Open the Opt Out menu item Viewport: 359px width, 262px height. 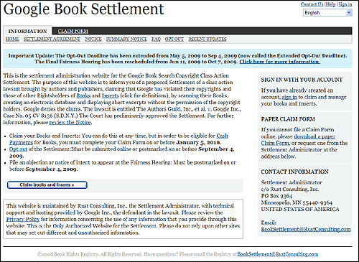174,39
